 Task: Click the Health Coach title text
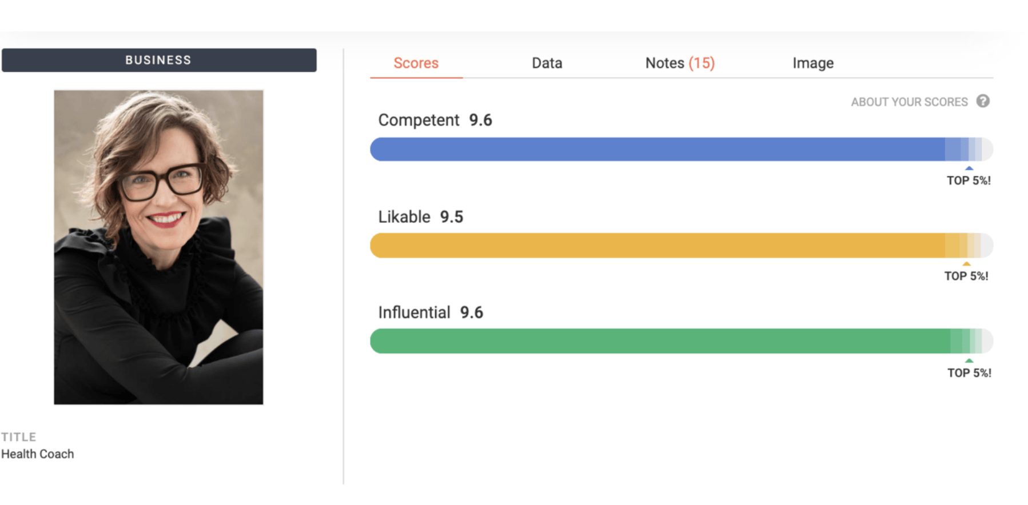[38, 454]
